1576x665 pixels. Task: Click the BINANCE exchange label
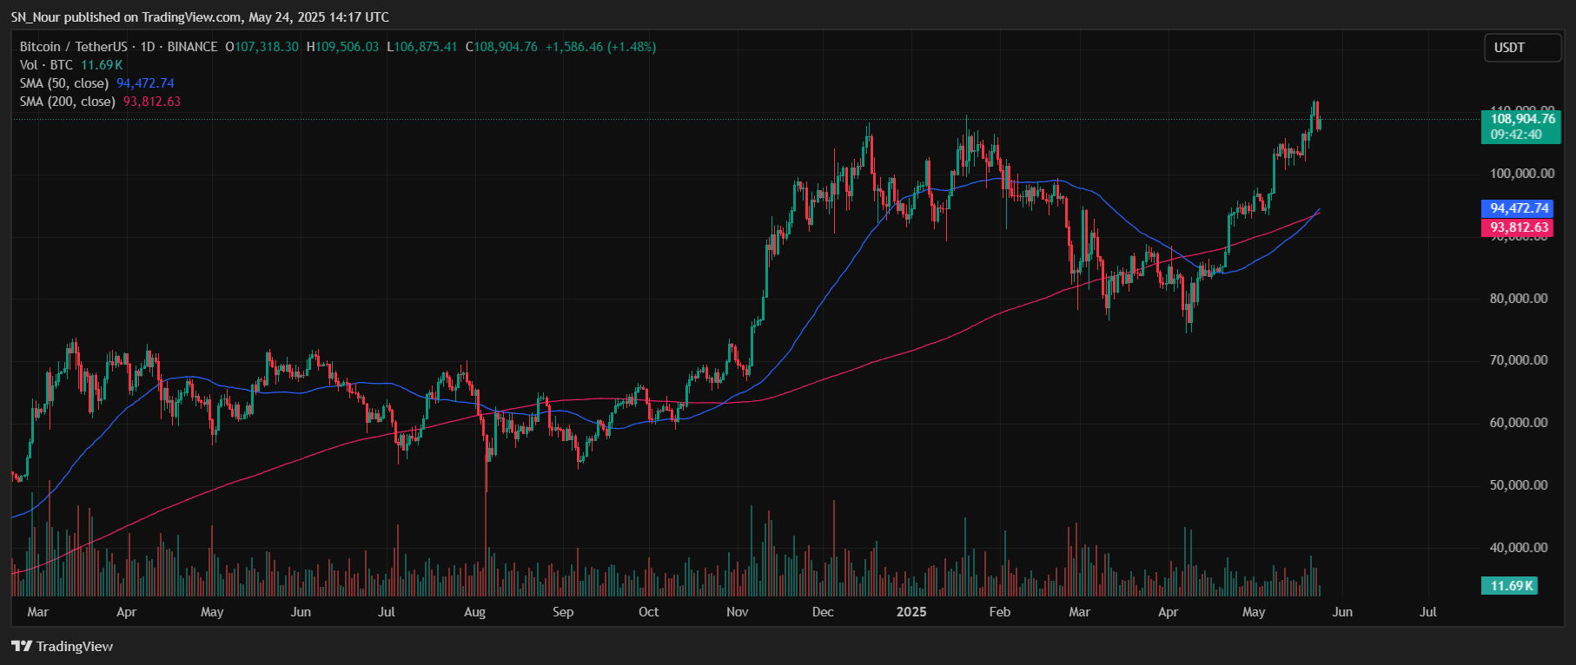coord(192,47)
